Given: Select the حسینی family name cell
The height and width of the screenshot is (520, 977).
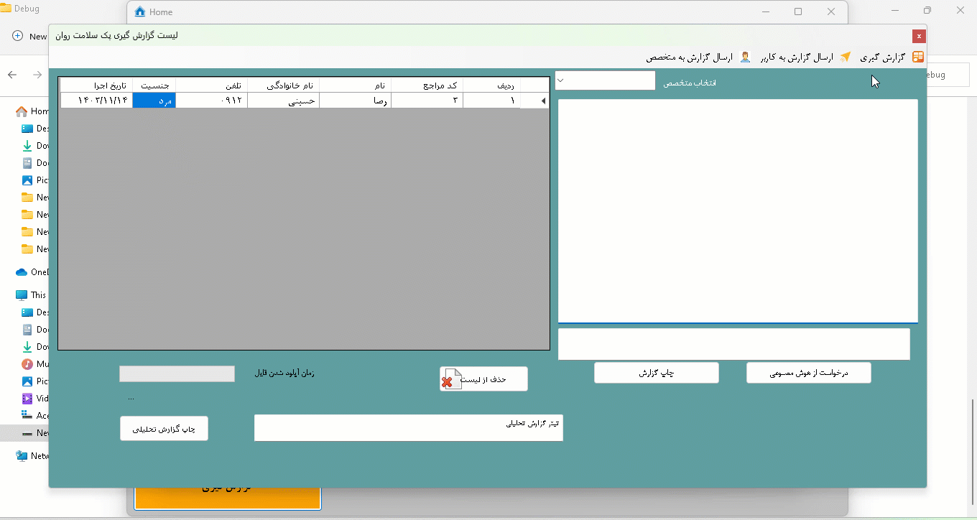Looking at the screenshot, I should 283,101.
